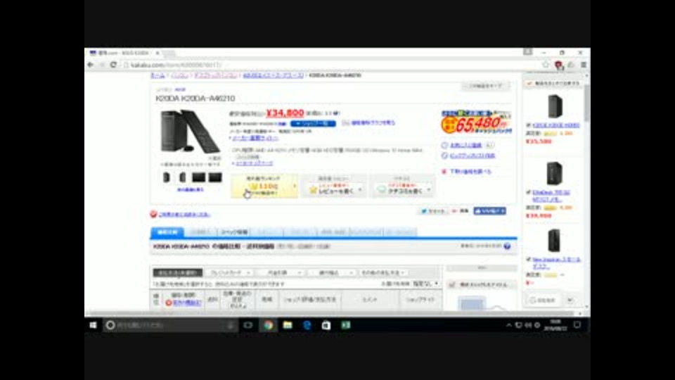Viewport: 675px width, 380px height.
Task: Open the fifth tab in the product tab bar
Action: (x=300, y=232)
